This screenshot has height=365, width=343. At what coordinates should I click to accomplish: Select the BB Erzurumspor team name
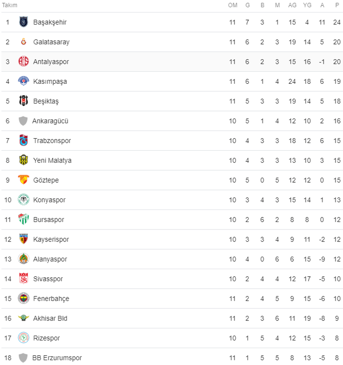pos(57,357)
